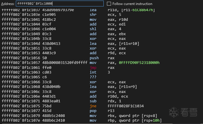Click the add r9d, ecx instruction
Viewport: 203px width, 124px height.
coord(93,53)
